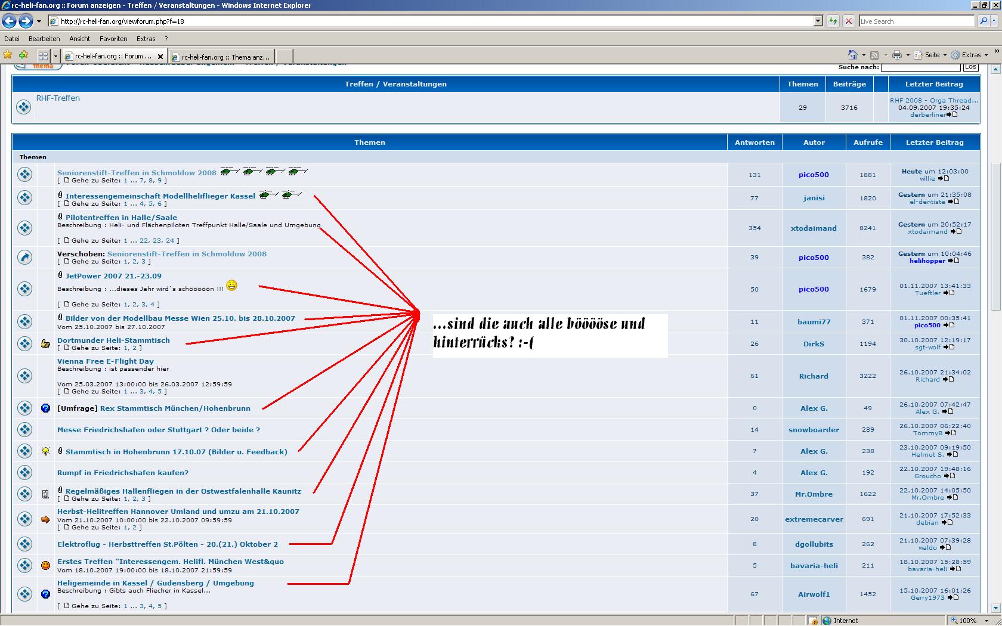Click the latest-post arrow icon next to willie
This screenshot has height=626, width=1002.
coord(943,178)
